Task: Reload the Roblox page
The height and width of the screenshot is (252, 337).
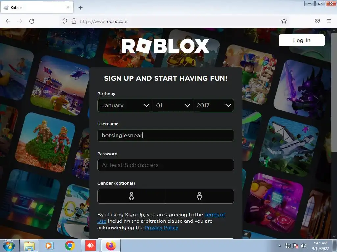Action: coord(32,21)
